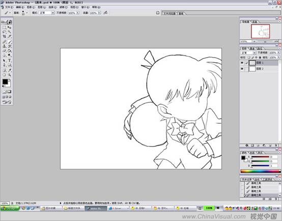Select the Eyedropper tool
Viewport: 282px width, 221px height.
(10, 70)
